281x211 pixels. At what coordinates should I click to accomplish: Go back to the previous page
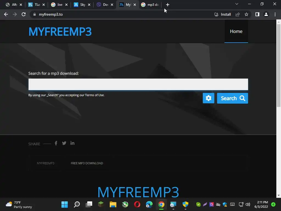click(6, 14)
